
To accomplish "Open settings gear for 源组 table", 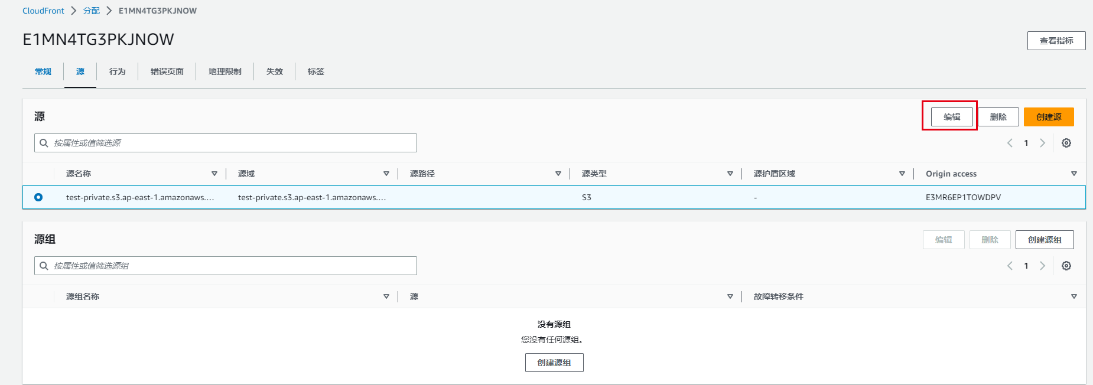I will [1066, 266].
